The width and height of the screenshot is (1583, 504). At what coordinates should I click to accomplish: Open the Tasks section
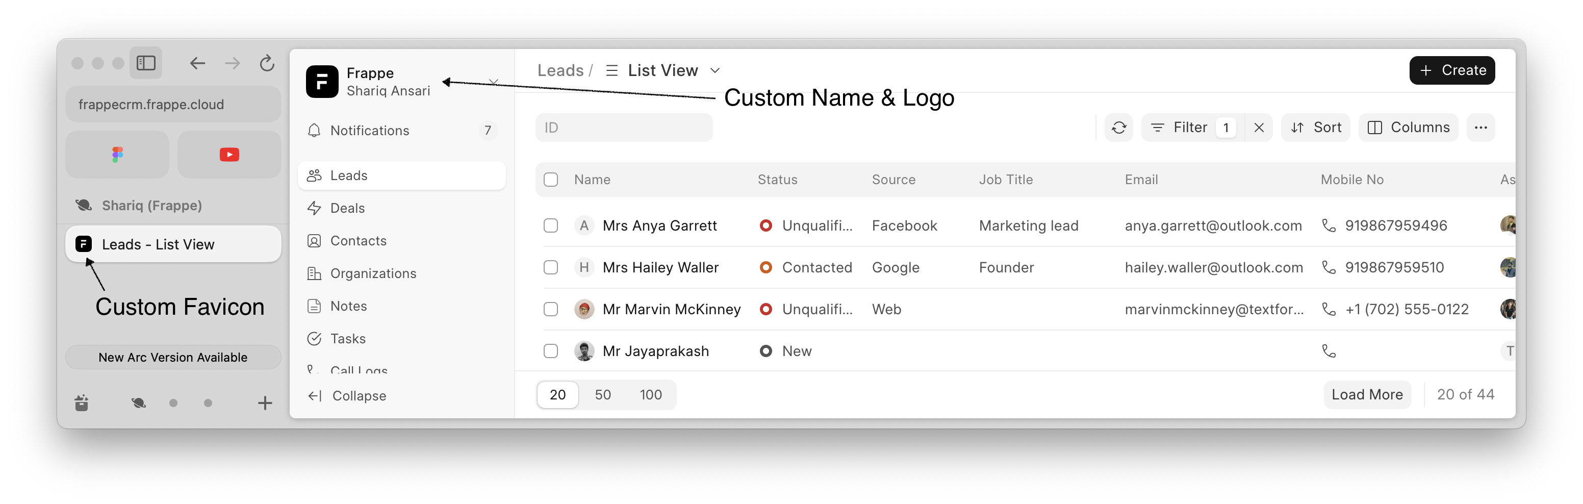coord(347,338)
